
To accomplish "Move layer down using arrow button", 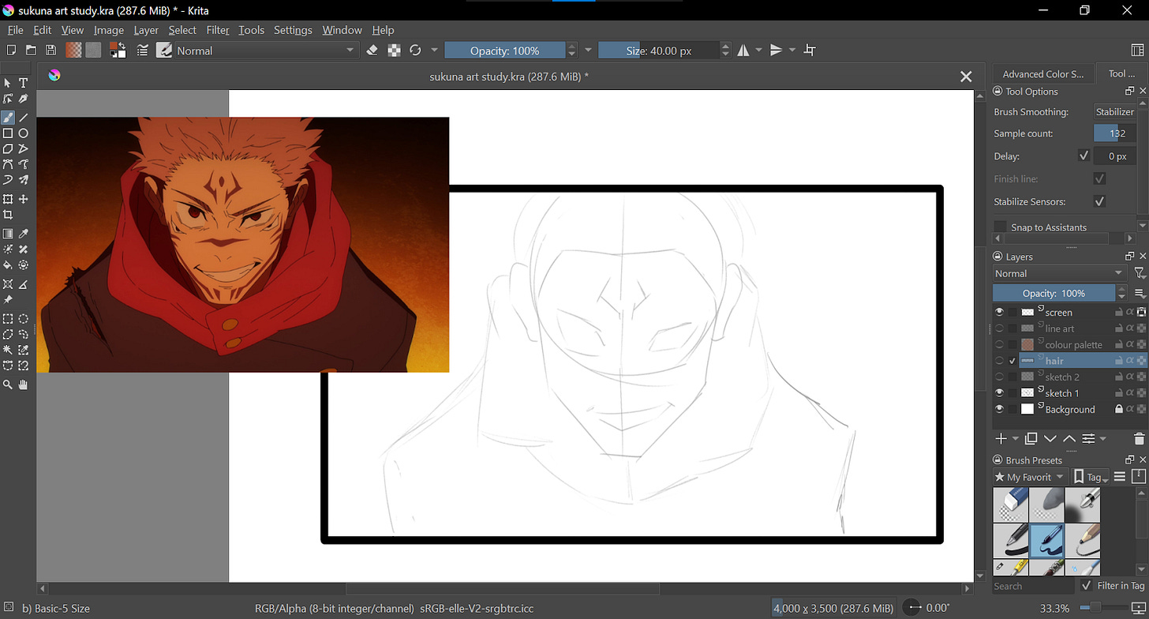I will coord(1050,439).
